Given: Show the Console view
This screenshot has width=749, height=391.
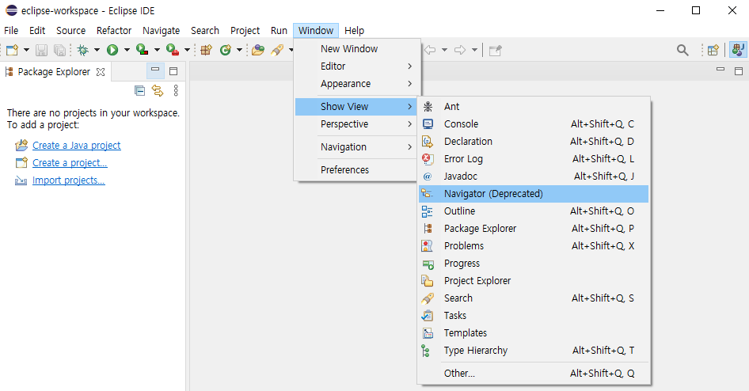Looking at the screenshot, I should pos(534,124).
